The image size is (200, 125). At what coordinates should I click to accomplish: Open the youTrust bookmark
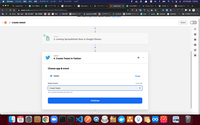click(117, 14)
